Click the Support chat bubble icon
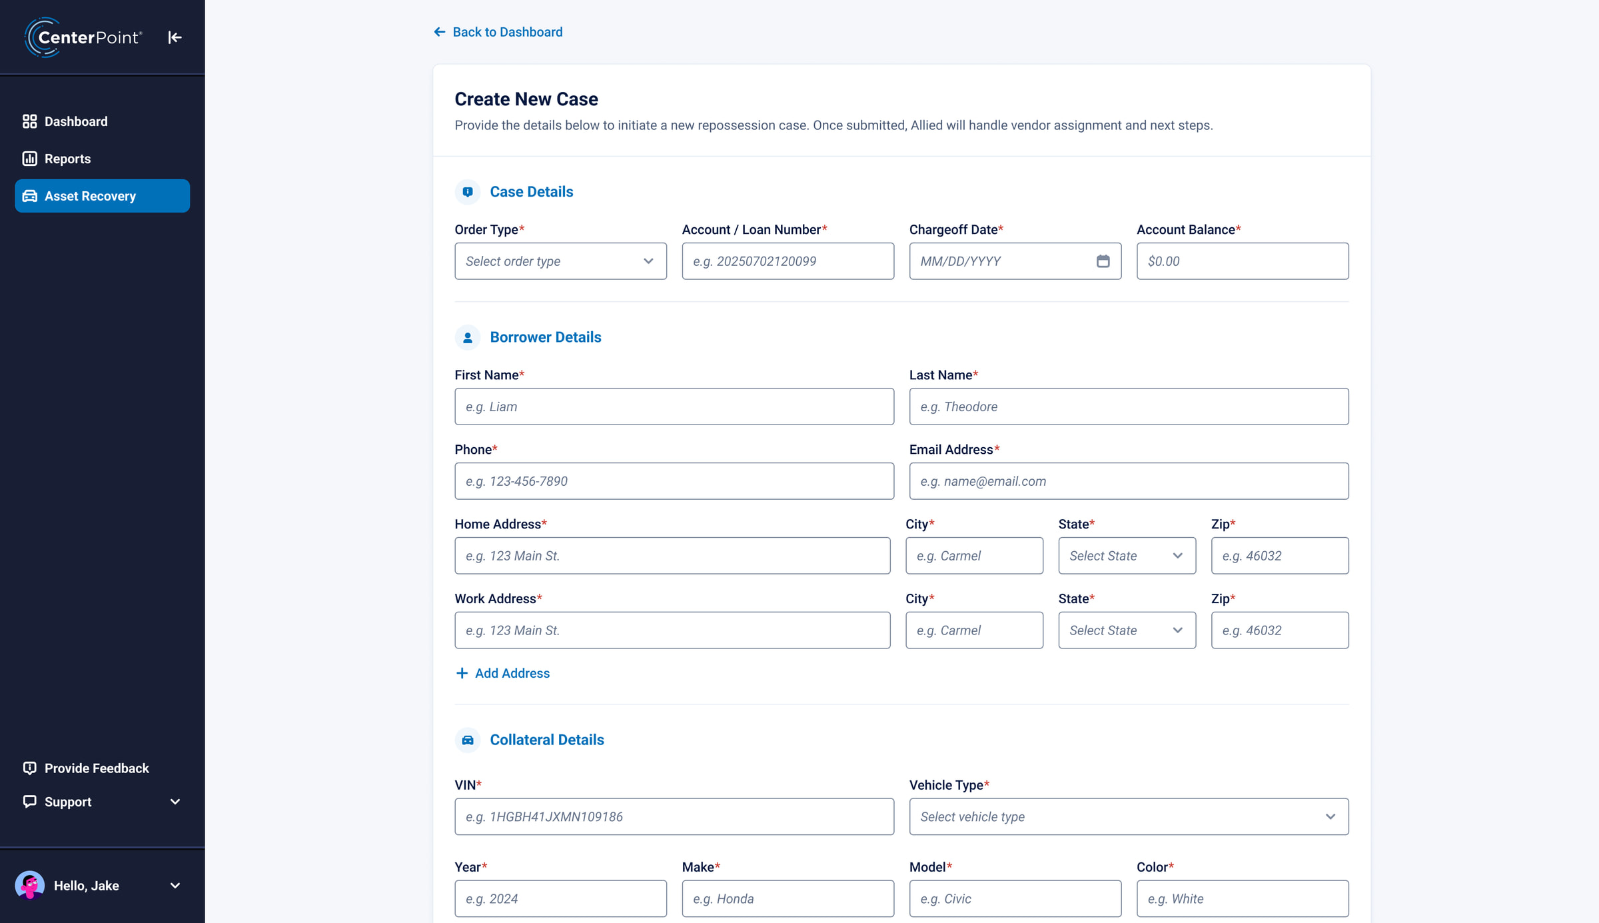The height and width of the screenshot is (923, 1599). click(29, 801)
